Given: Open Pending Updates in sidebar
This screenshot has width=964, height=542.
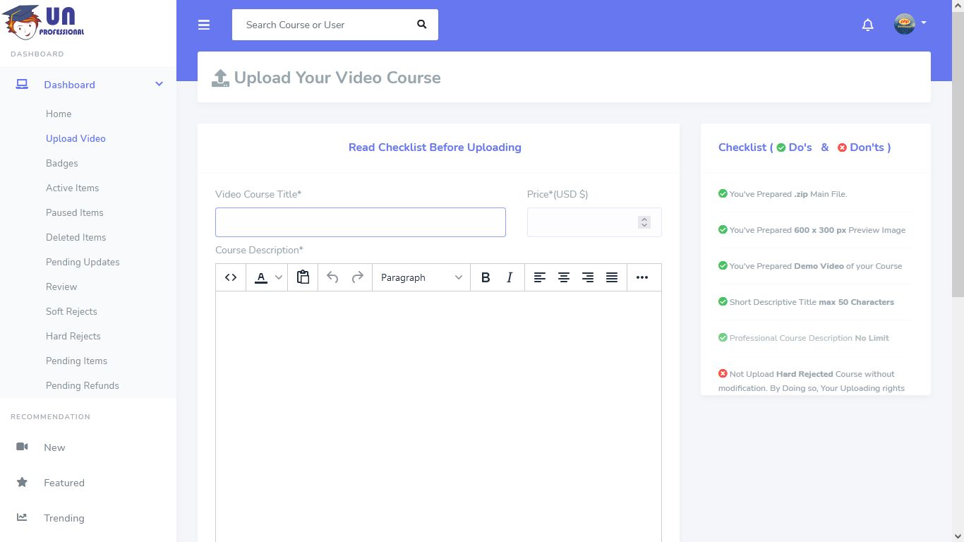Looking at the screenshot, I should coord(83,262).
